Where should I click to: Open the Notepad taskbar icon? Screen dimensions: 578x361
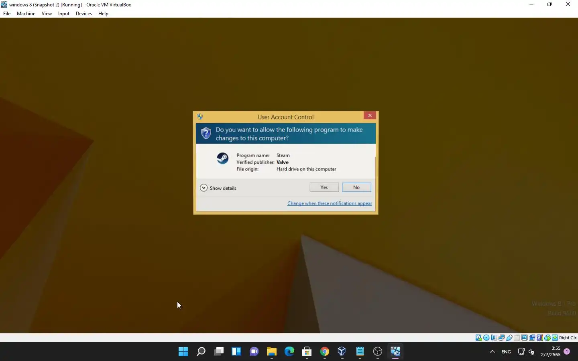360,352
